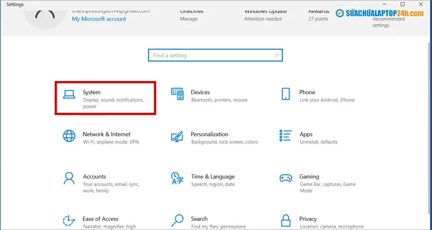Open the Phone icon
Viewport: 432px width, 230px height.
[x=286, y=94]
